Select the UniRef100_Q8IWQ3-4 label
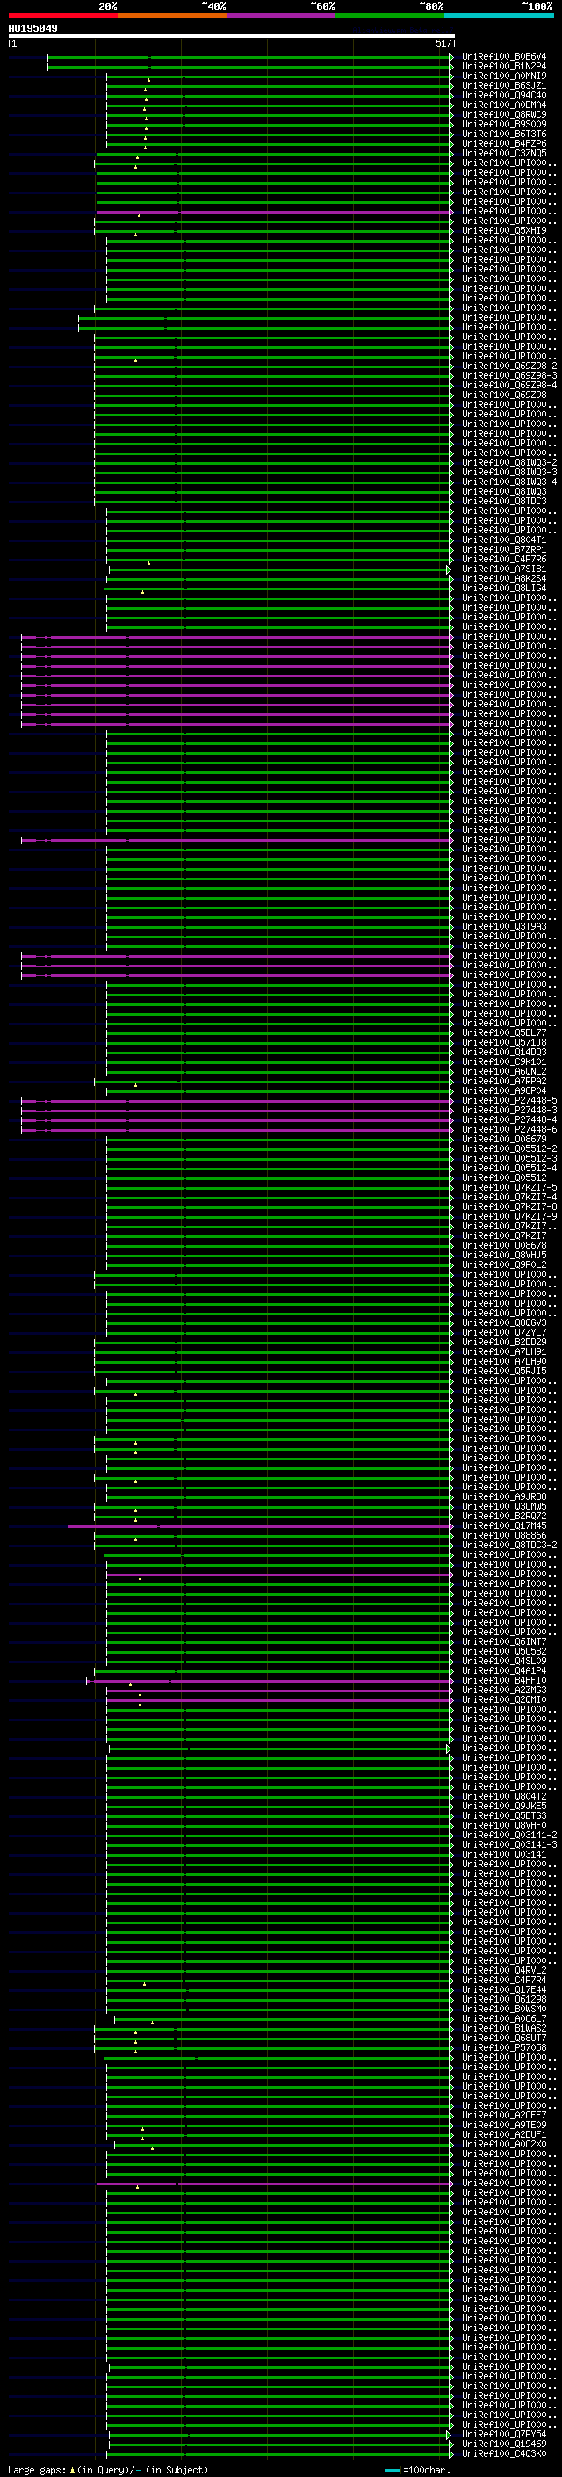 point(509,482)
